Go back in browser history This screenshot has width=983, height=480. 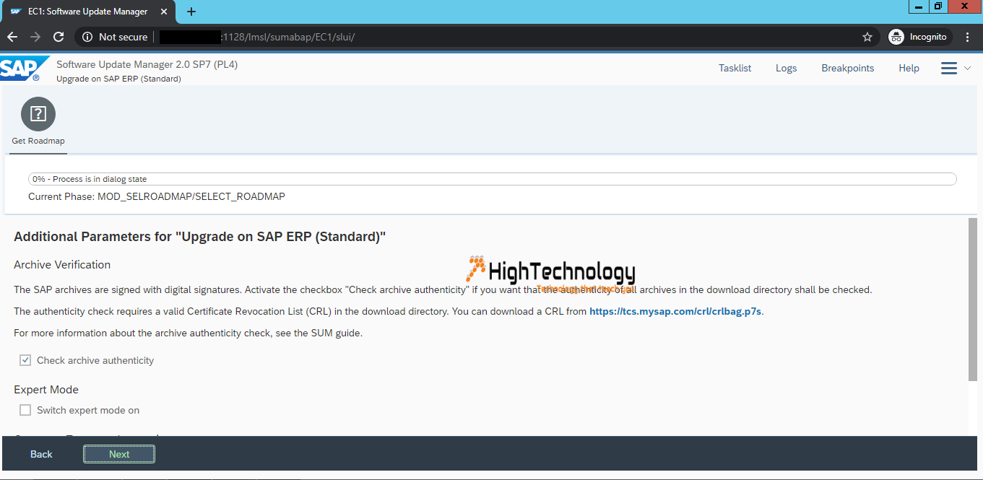click(12, 37)
